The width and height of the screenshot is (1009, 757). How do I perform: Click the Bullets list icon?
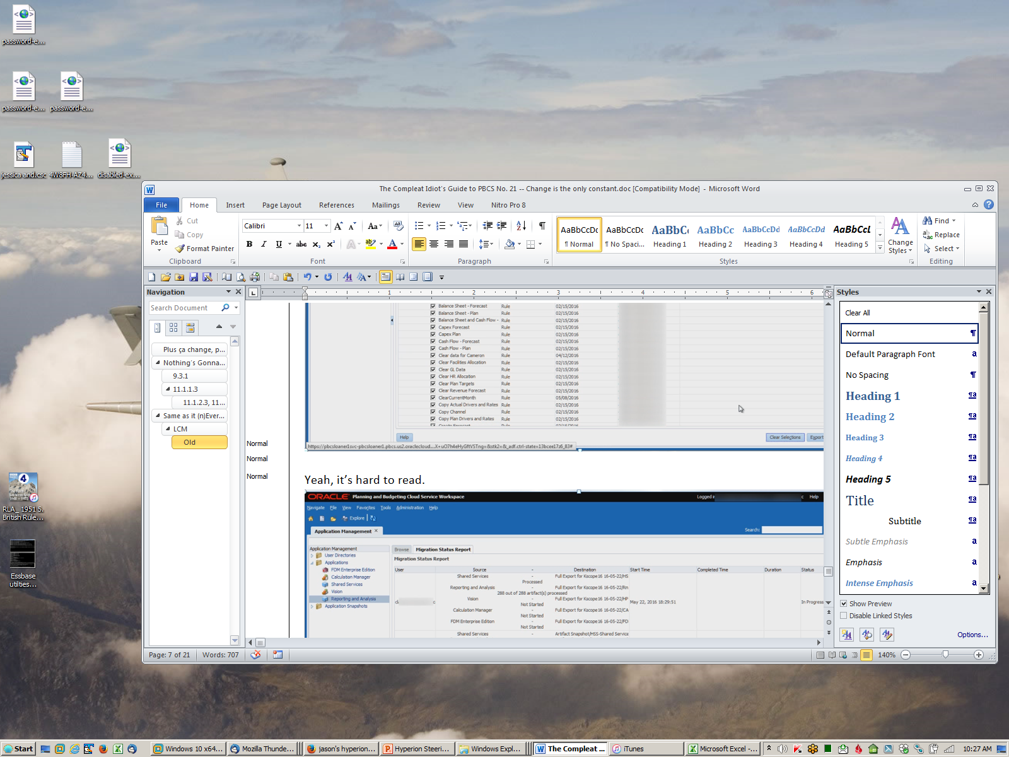(419, 226)
